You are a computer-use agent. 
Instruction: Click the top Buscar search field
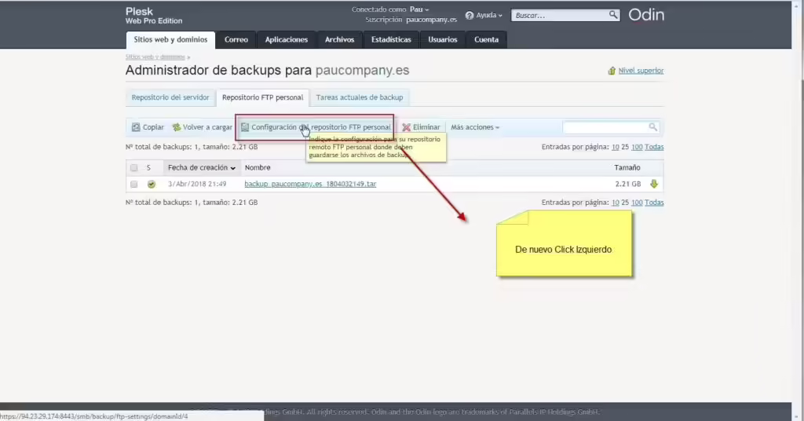click(x=560, y=16)
